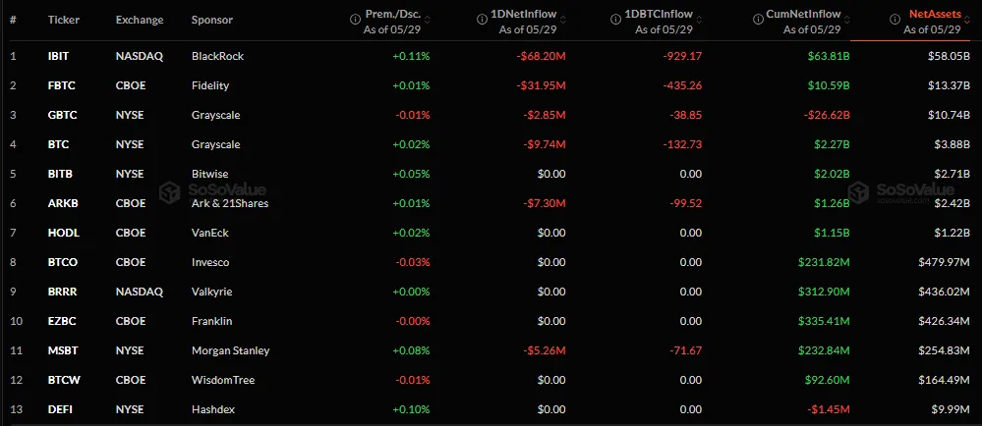This screenshot has height=426, width=982.
Task: Click info icon beside NetAssets header
Action: click(x=895, y=20)
